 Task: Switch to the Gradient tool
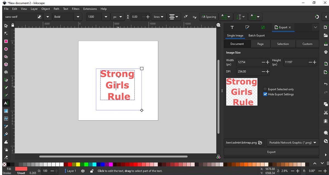coord(6,111)
